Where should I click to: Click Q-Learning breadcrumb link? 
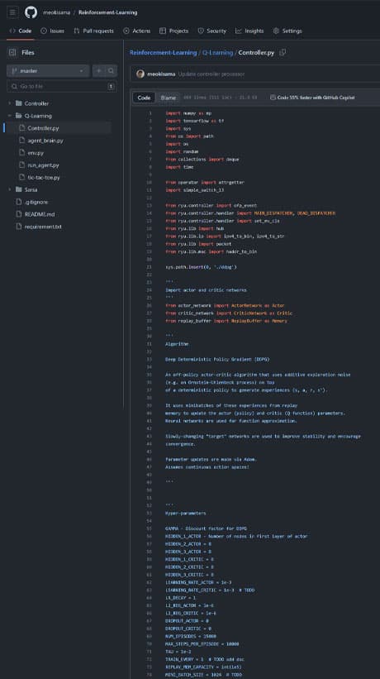(217, 52)
